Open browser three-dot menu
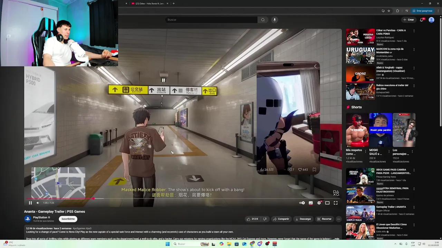This screenshot has height=248, width=442. coord(438,11)
